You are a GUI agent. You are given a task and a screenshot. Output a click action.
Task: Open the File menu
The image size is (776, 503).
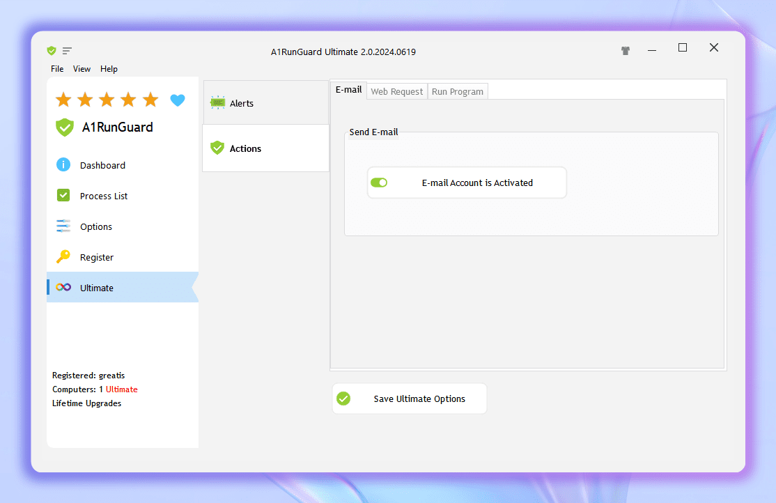click(x=57, y=69)
